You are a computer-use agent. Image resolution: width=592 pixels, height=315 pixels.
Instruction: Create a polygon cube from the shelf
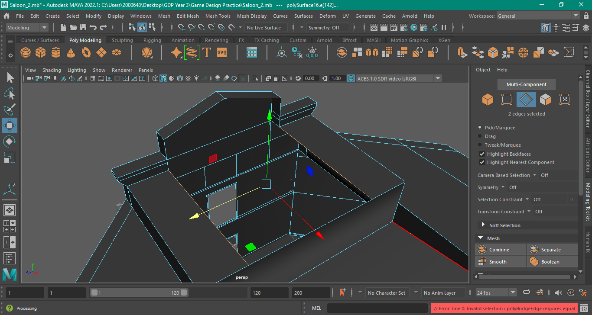coord(40,52)
